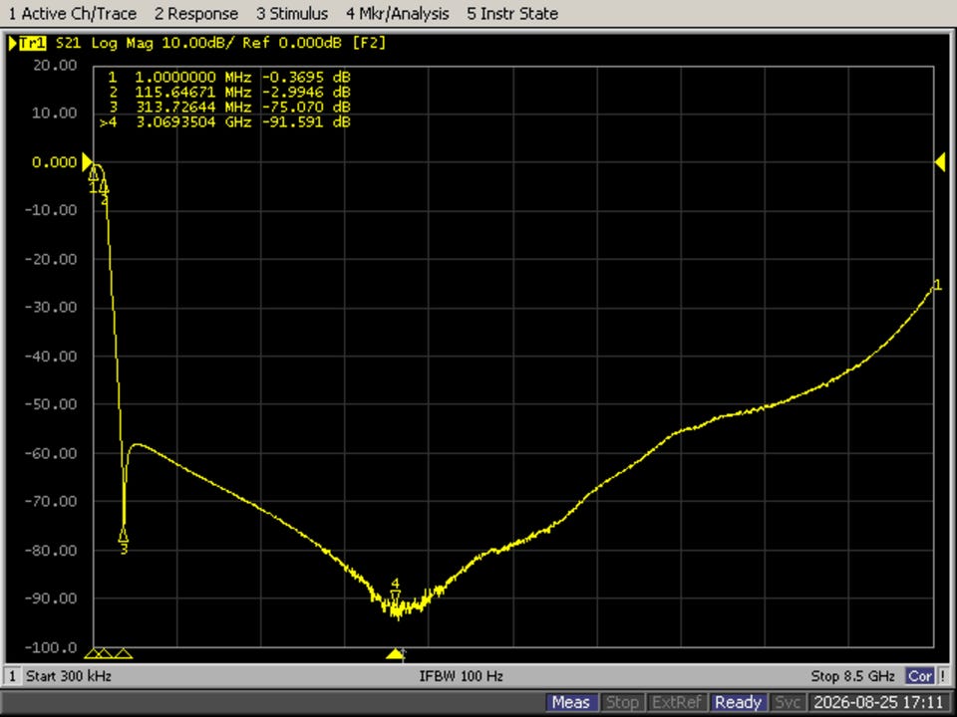Click the 20.00 top Y-axis label
Image resolution: width=957 pixels, height=717 pixels.
55,66
